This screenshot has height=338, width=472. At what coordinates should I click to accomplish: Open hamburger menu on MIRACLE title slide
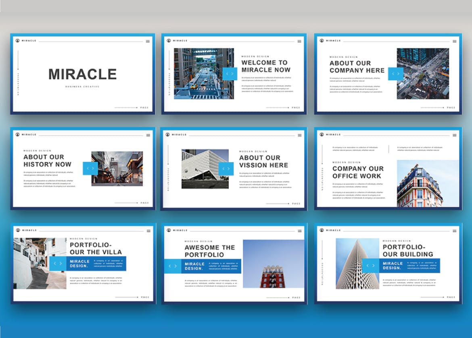(148, 41)
